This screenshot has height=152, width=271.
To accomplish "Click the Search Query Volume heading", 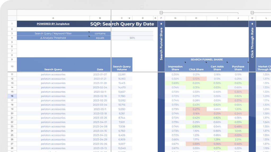I will tap(122, 68).
